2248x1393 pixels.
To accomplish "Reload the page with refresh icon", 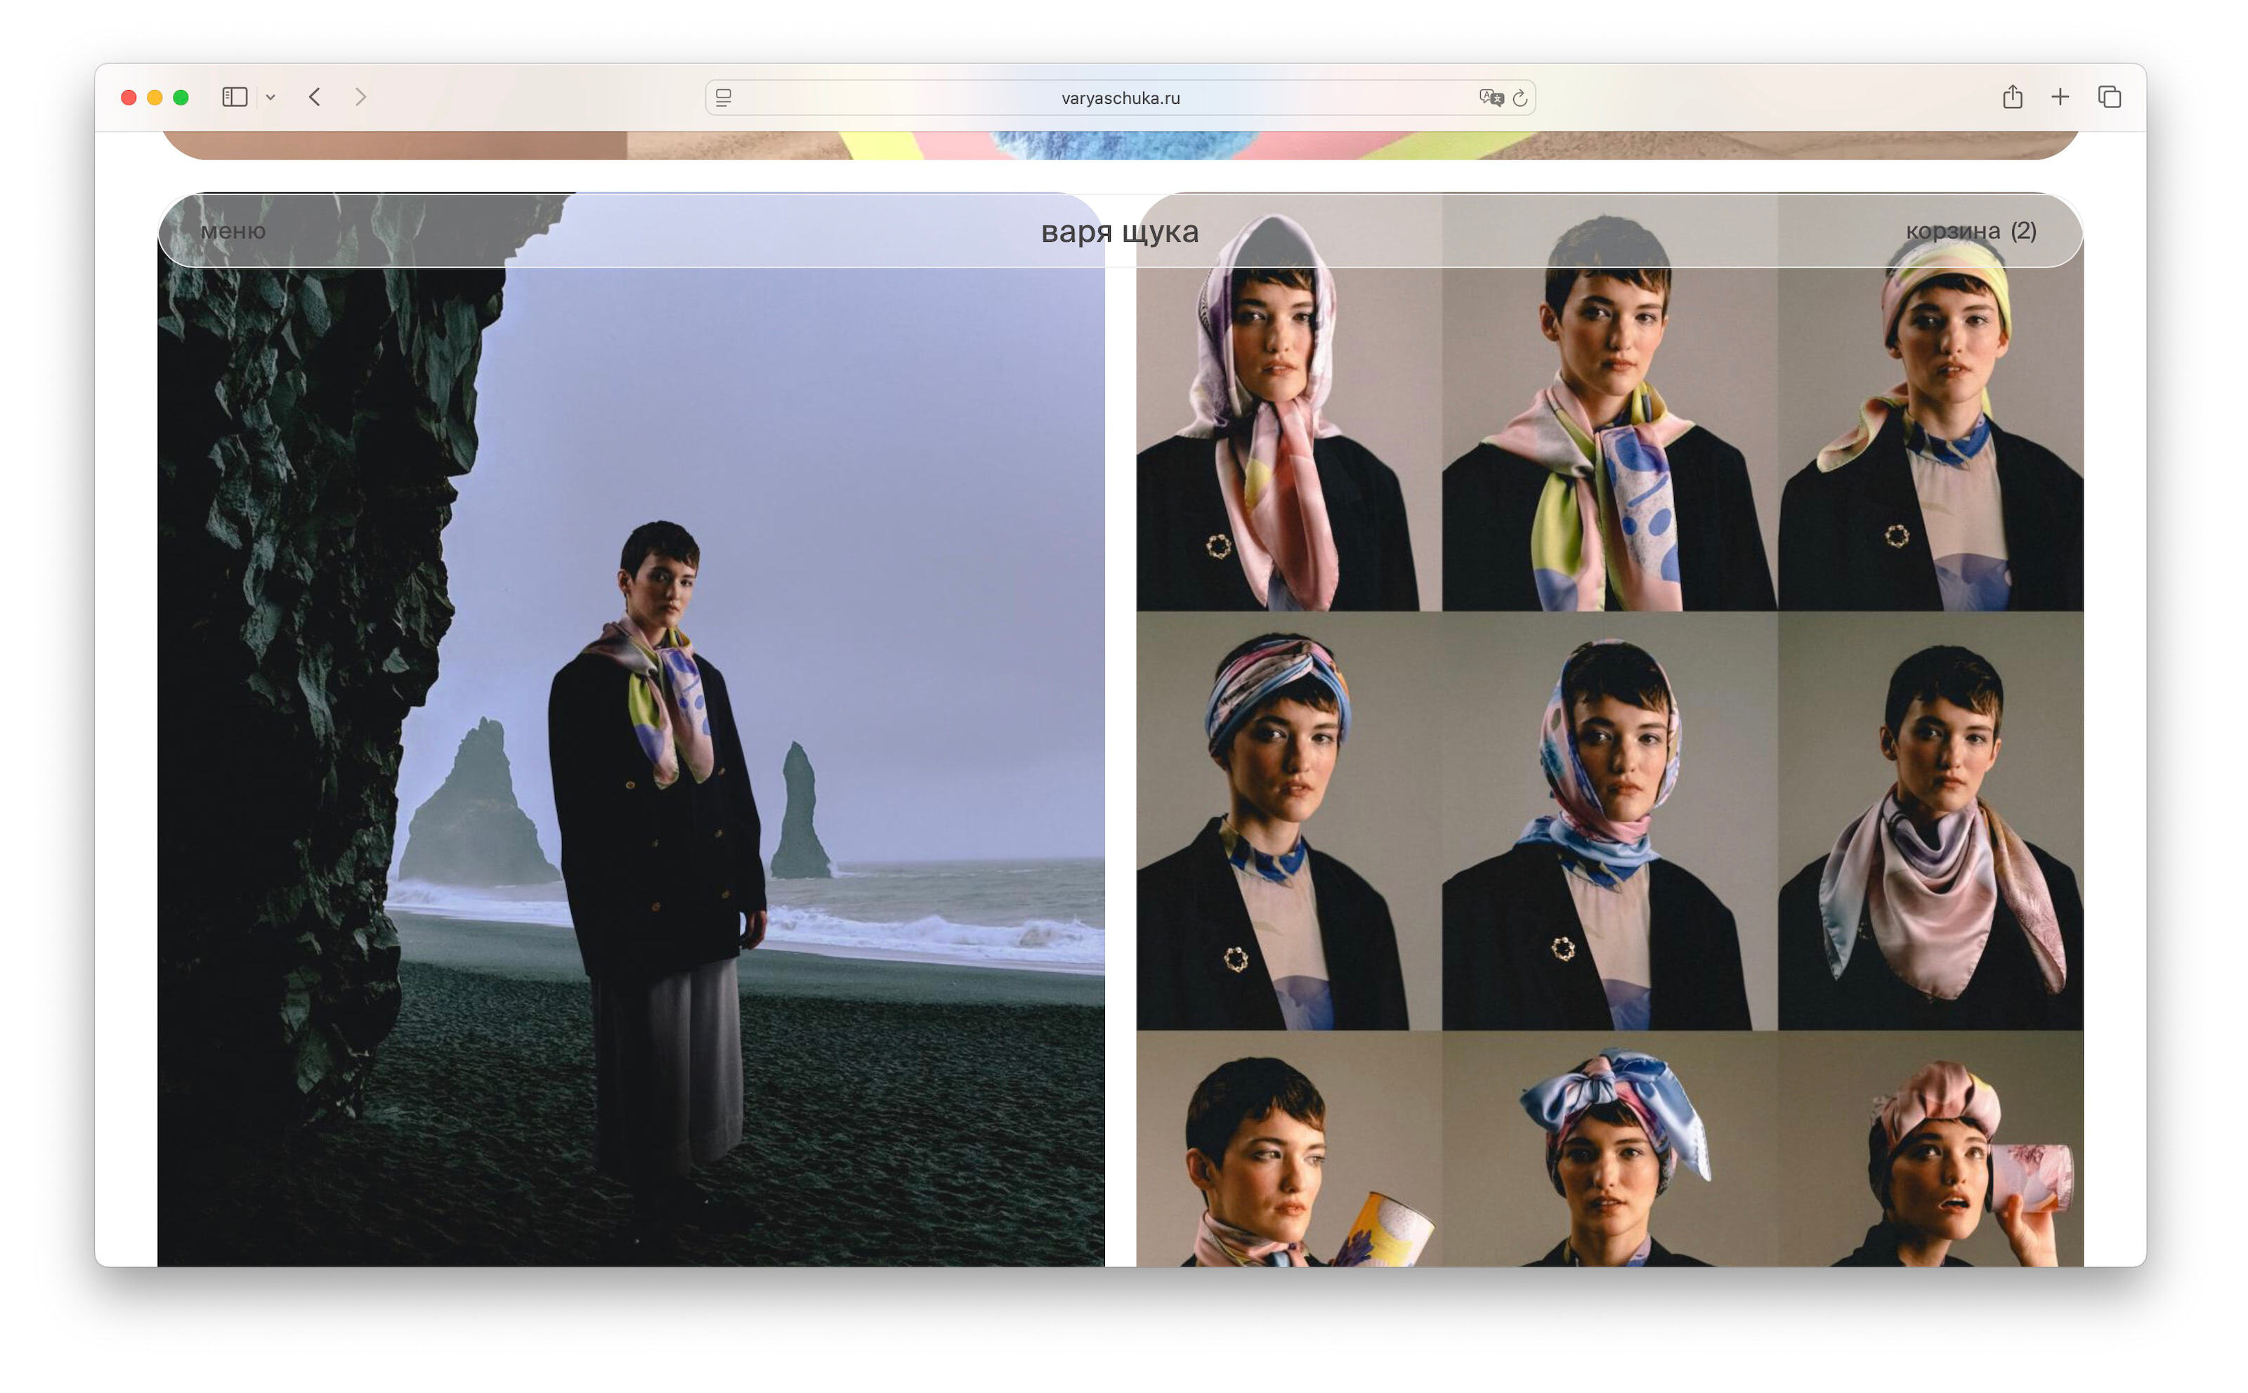I will point(1520,98).
